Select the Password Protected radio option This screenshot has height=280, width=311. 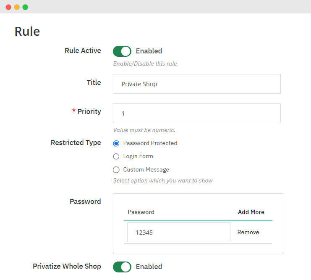(x=116, y=143)
